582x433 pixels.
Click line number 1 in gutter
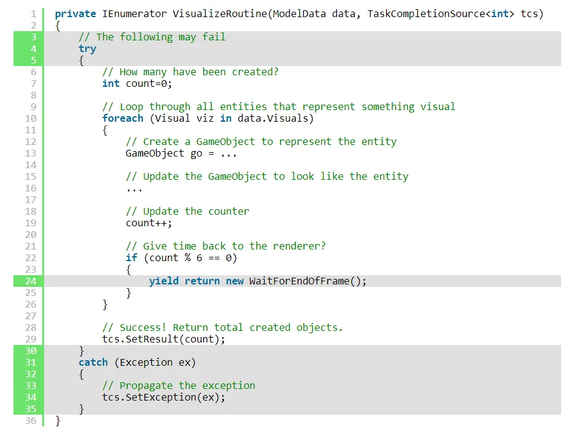pos(34,14)
